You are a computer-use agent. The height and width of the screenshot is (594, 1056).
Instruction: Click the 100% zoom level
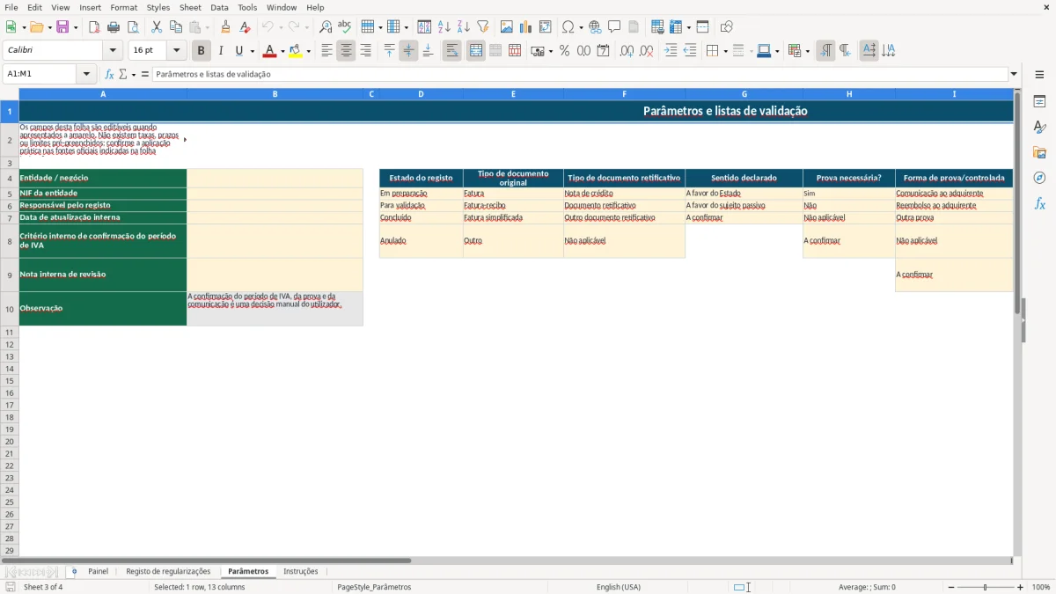1041,587
